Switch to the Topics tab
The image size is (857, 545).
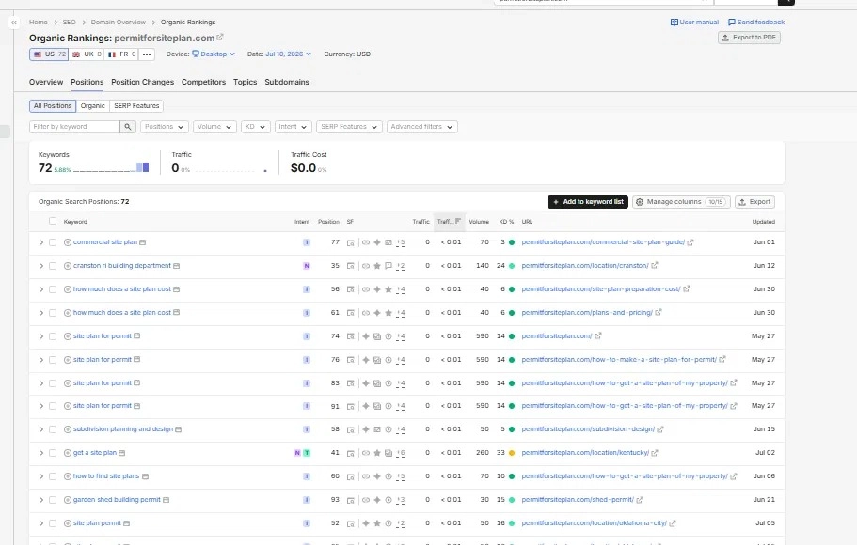click(245, 82)
